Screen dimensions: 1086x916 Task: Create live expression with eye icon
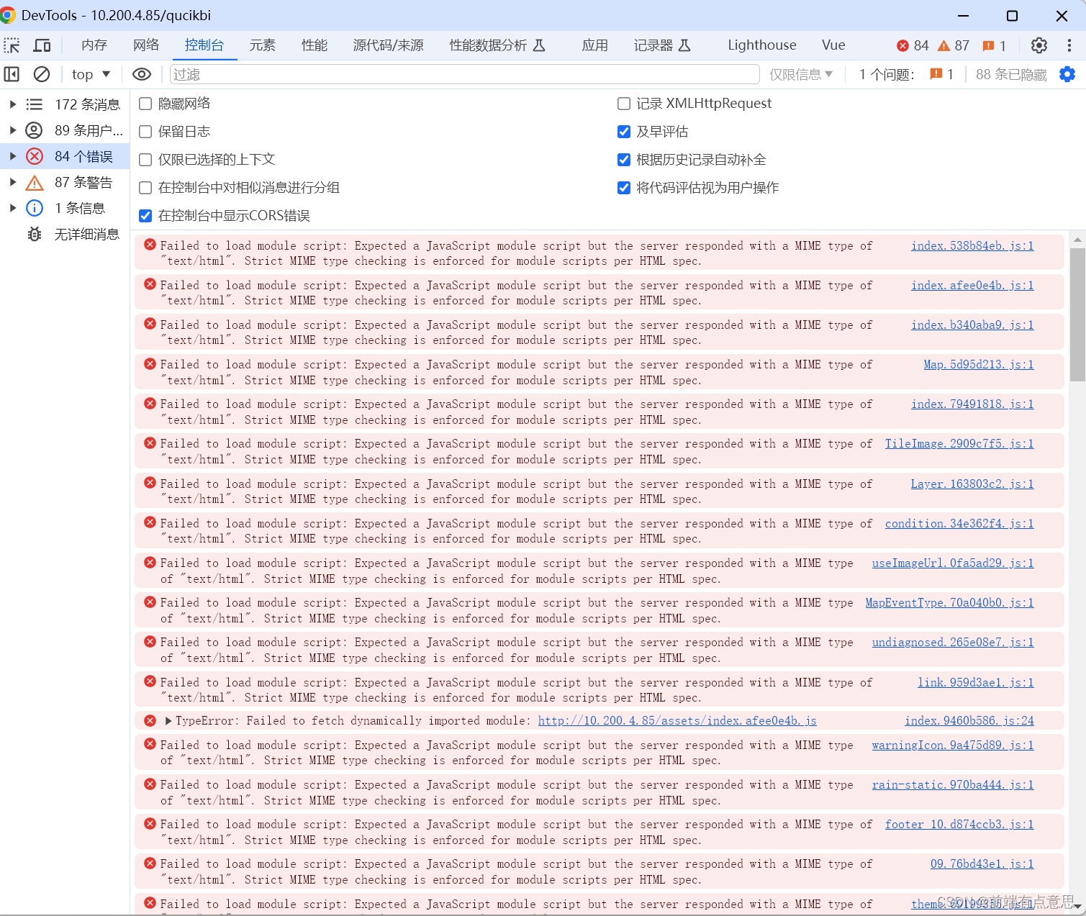coord(142,74)
